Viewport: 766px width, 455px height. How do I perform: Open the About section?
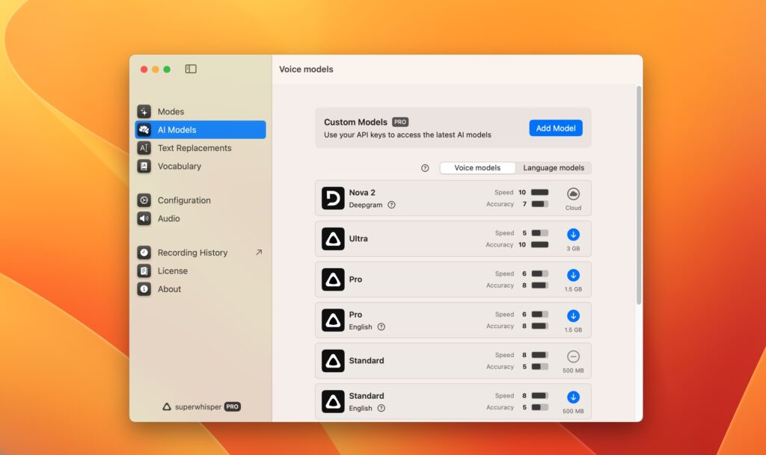(x=169, y=289)
